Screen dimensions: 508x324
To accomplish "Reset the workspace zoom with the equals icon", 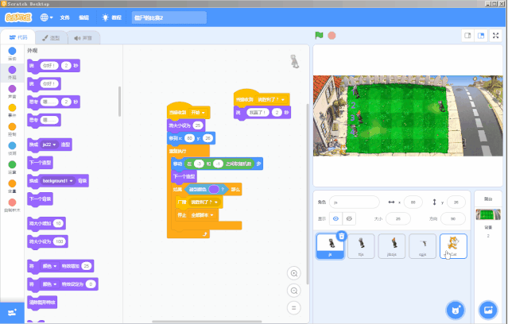I will pos(294,308).
